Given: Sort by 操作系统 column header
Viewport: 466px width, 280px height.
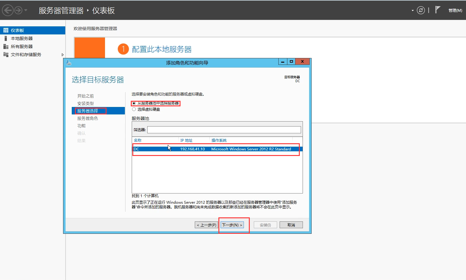Looking at the screenshot, I should pos(219,140).
